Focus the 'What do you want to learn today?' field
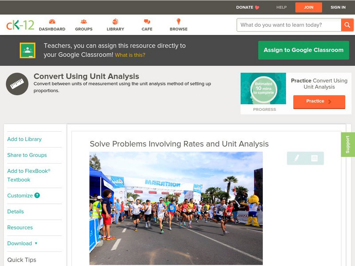This screenshot has width=355, height=266. pos(288,25)
